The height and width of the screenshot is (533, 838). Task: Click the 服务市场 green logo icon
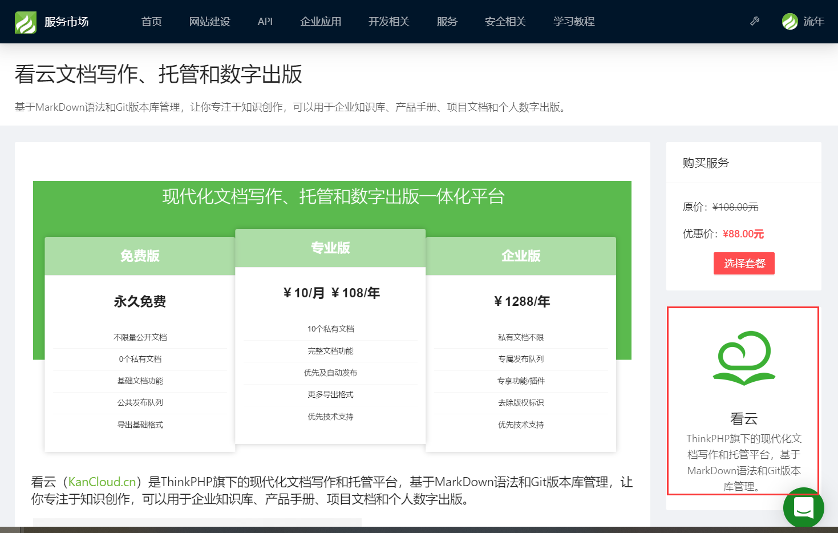tap(26, 22)
